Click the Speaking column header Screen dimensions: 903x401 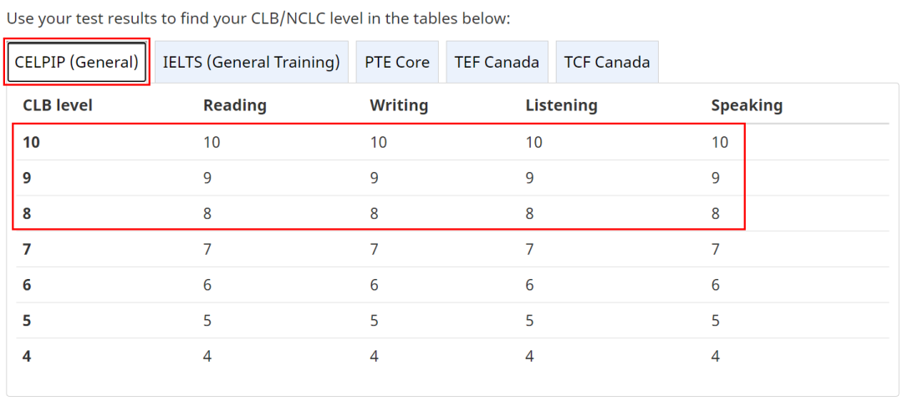point(747,105)
